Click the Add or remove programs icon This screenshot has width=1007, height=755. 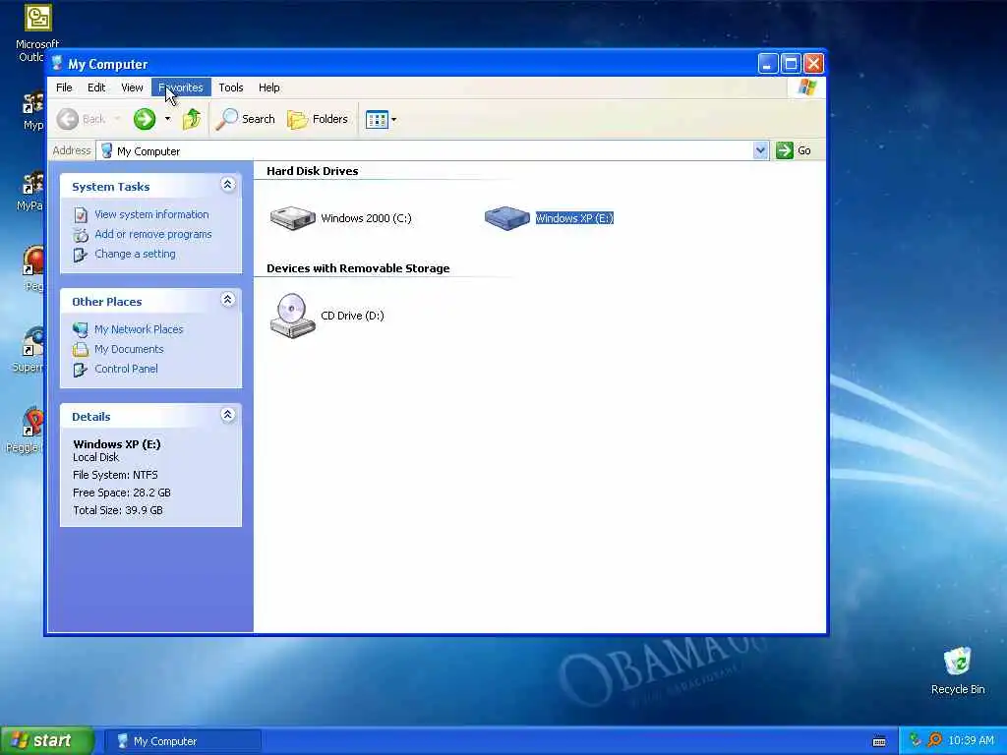(81, 235)
